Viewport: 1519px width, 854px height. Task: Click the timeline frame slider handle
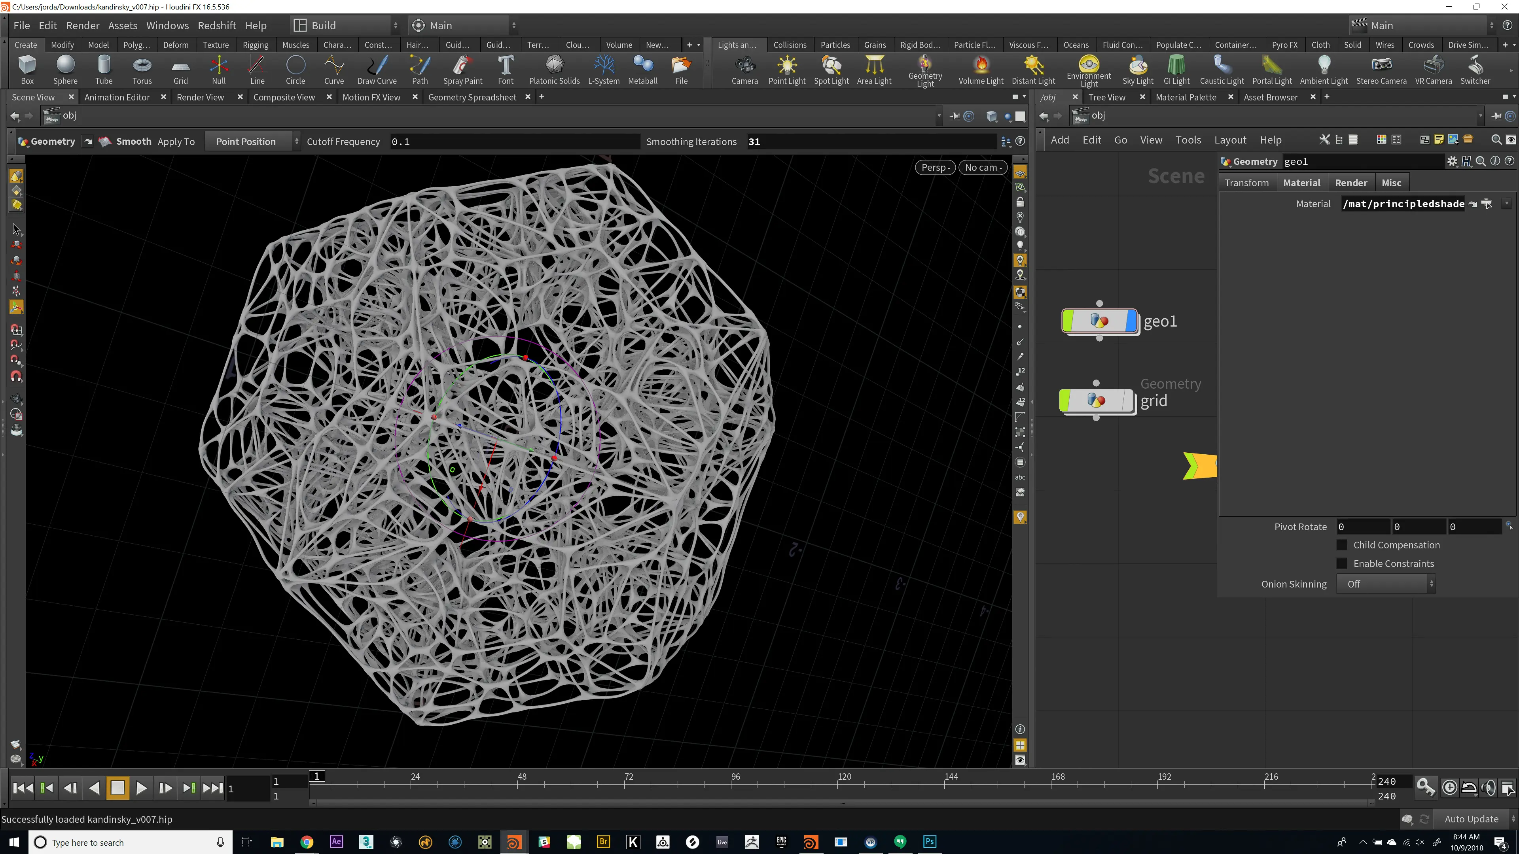tap(316, 776)
